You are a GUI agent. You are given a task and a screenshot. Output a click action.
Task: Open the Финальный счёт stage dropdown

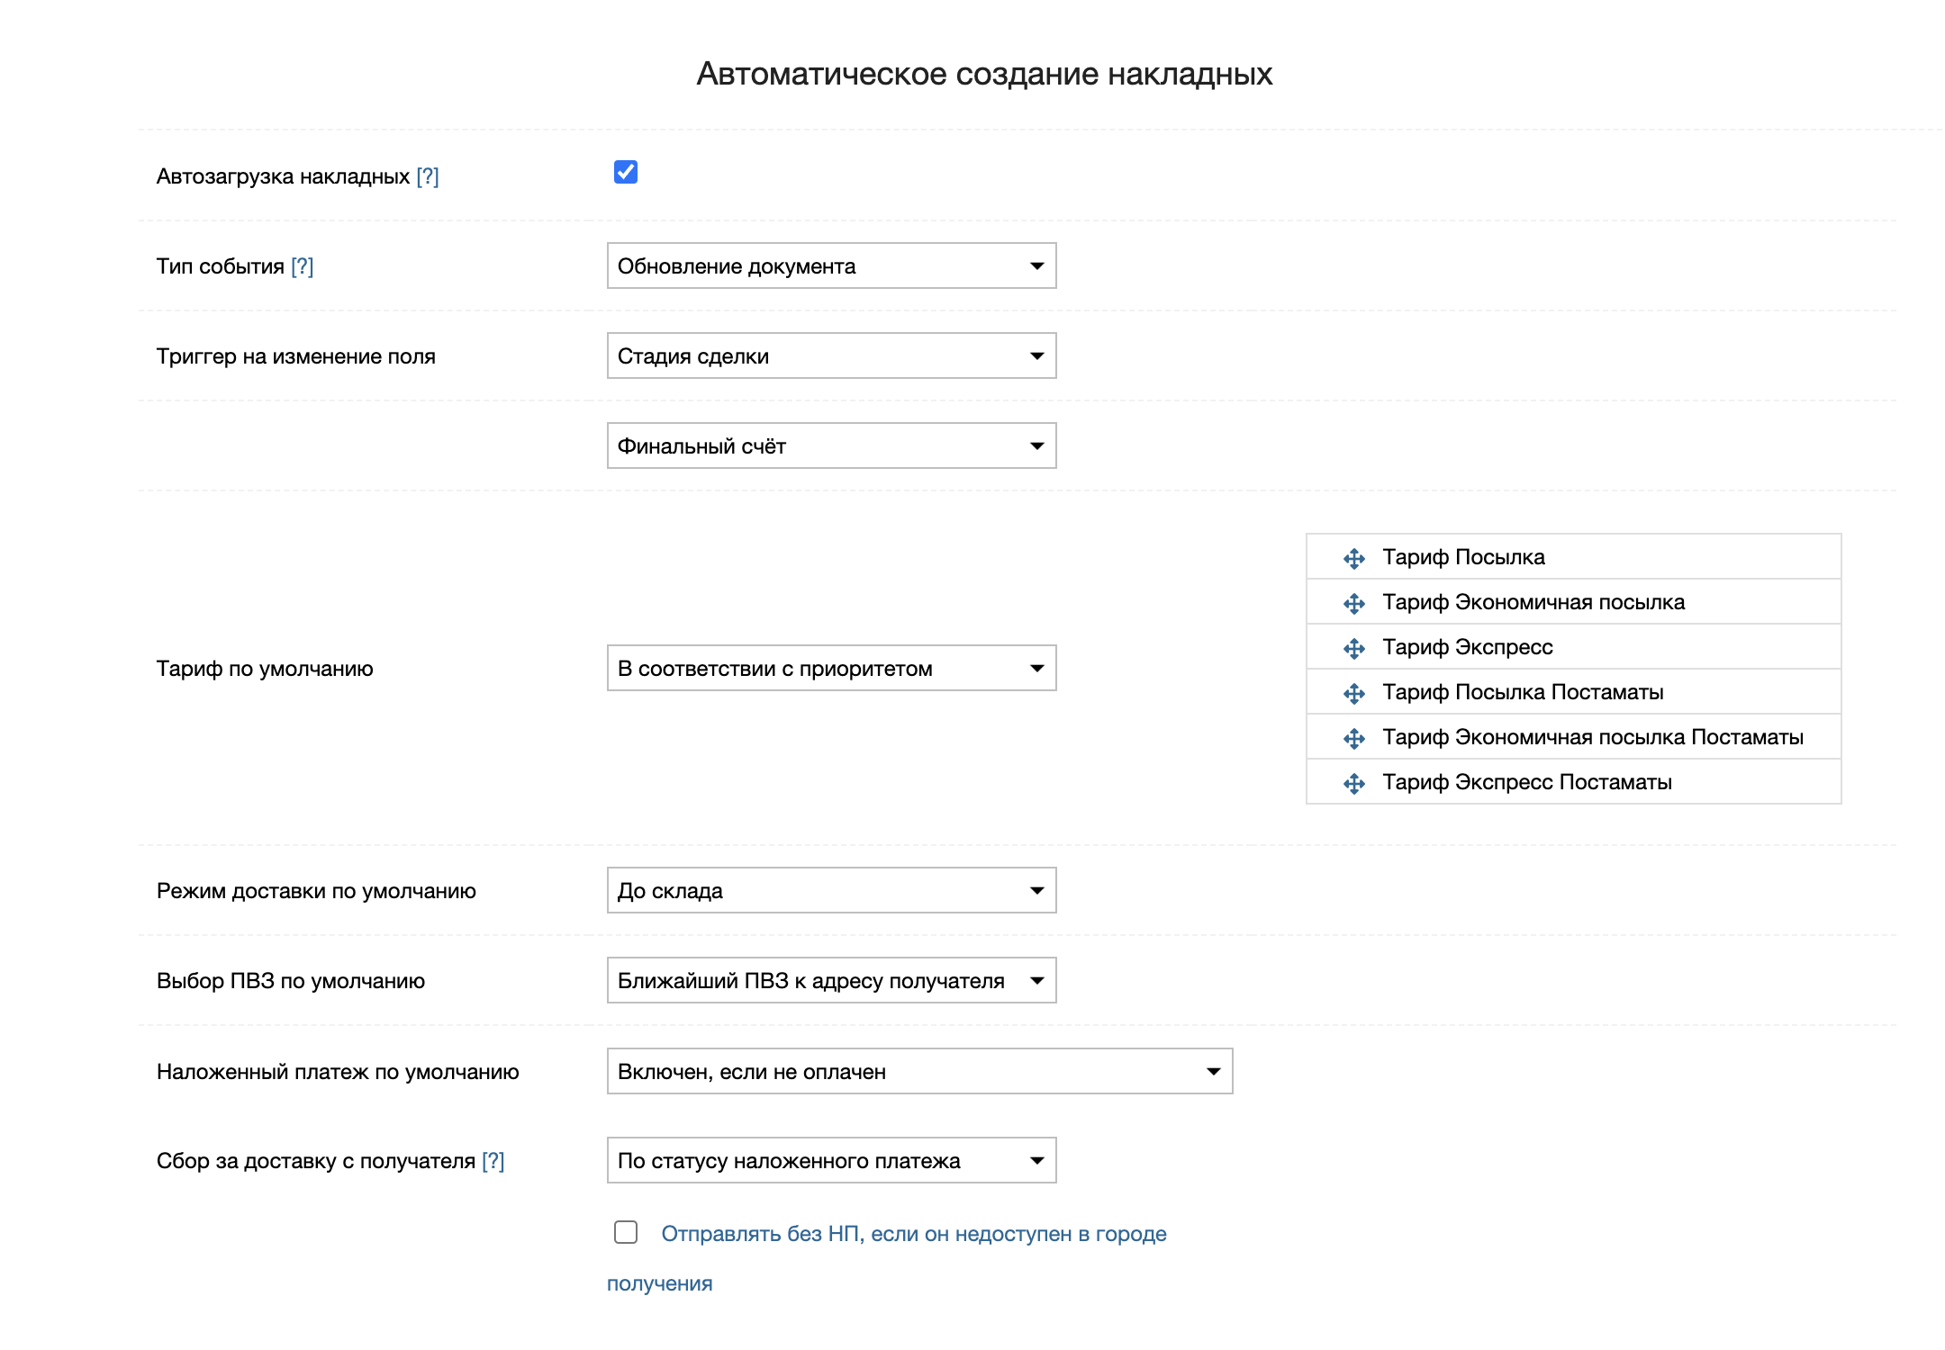831,445
